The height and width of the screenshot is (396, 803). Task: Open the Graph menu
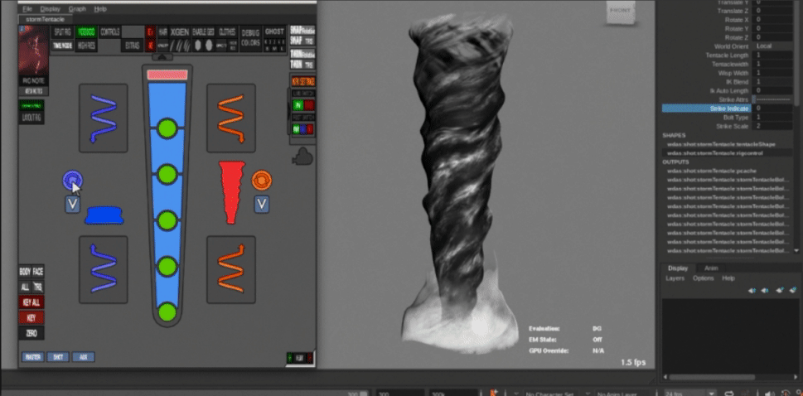pyautogui.click(x=77, y=8)
